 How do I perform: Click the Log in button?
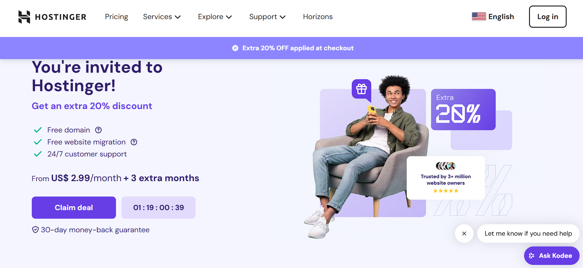(548, 17)
